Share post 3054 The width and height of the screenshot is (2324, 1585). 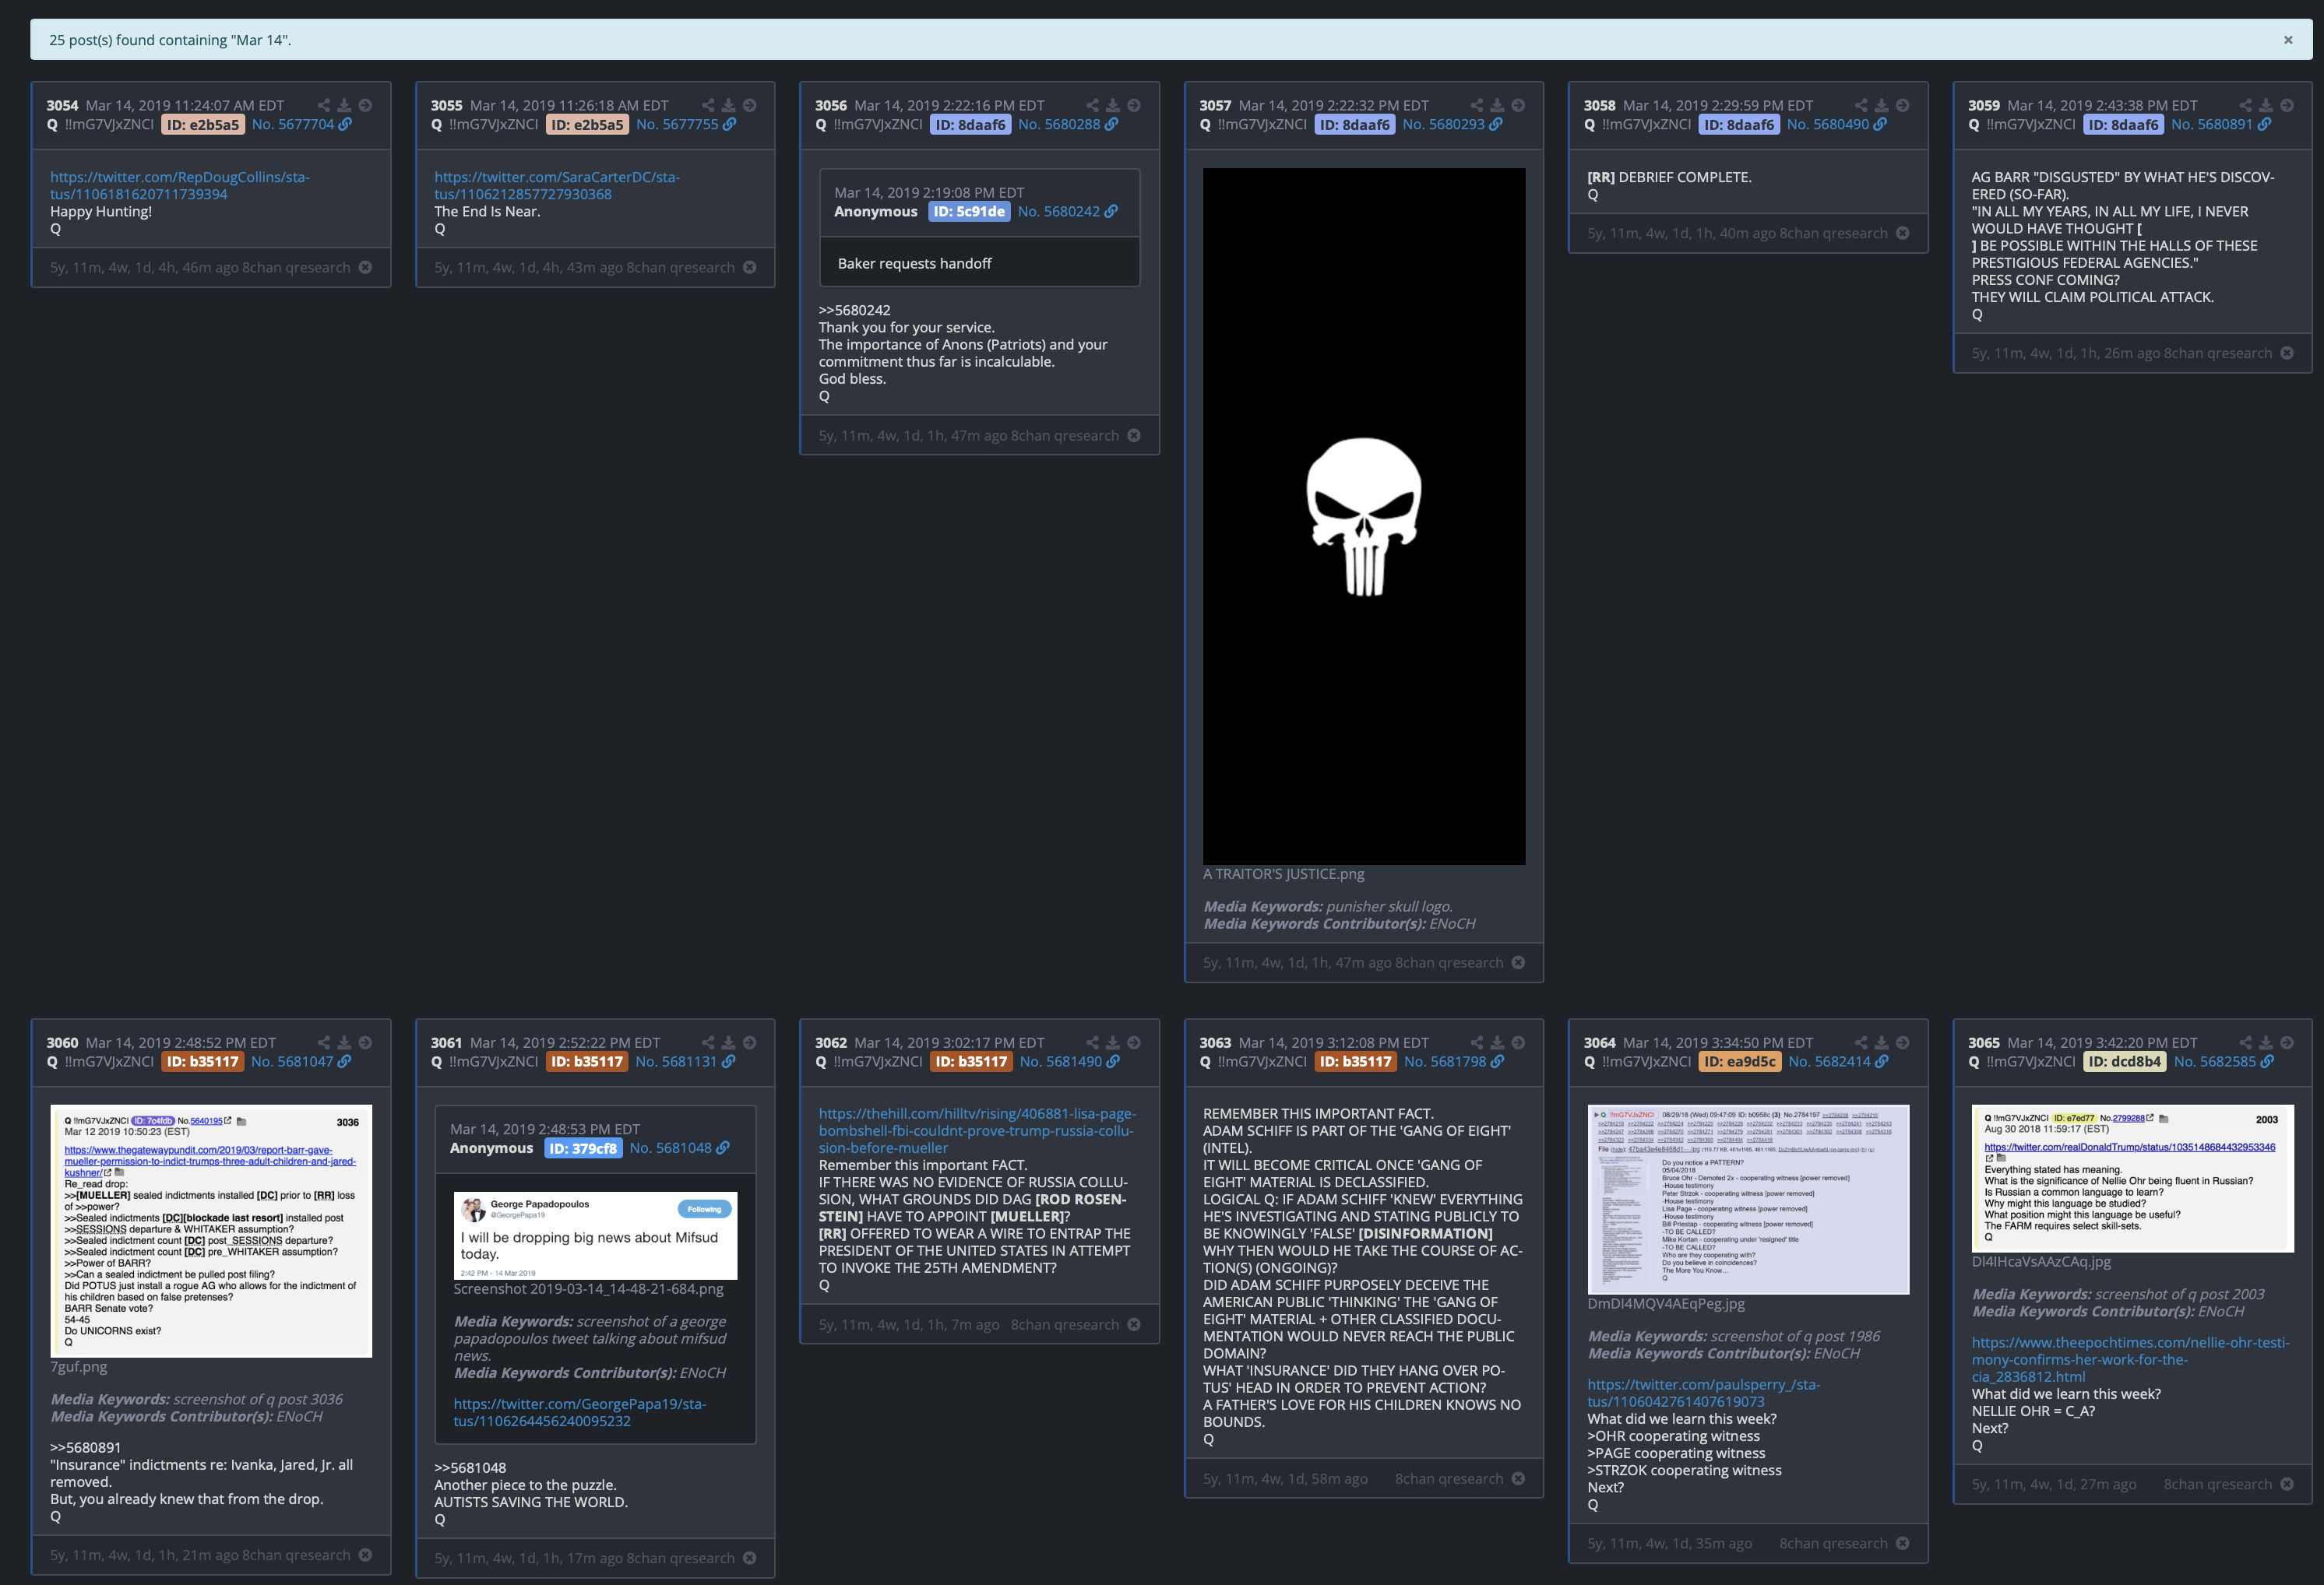click(323, 105)
